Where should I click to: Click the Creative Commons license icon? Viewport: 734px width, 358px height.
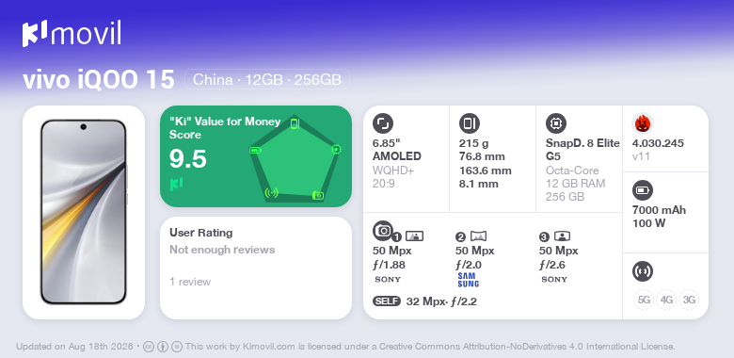pyautogui.click(x=149, y=347)
